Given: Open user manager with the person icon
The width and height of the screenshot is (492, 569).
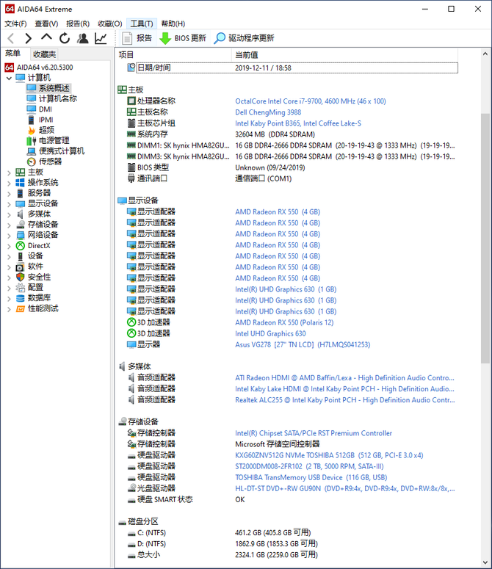Looking at the screenshot, I should 83,38.
